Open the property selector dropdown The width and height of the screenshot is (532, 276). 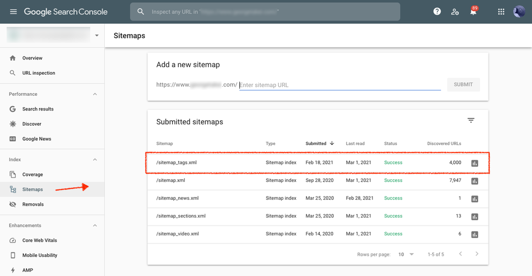97,36
